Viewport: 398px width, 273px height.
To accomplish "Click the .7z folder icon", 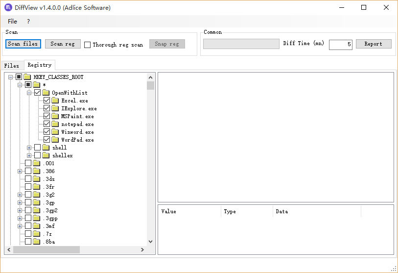I will point(37,234).
